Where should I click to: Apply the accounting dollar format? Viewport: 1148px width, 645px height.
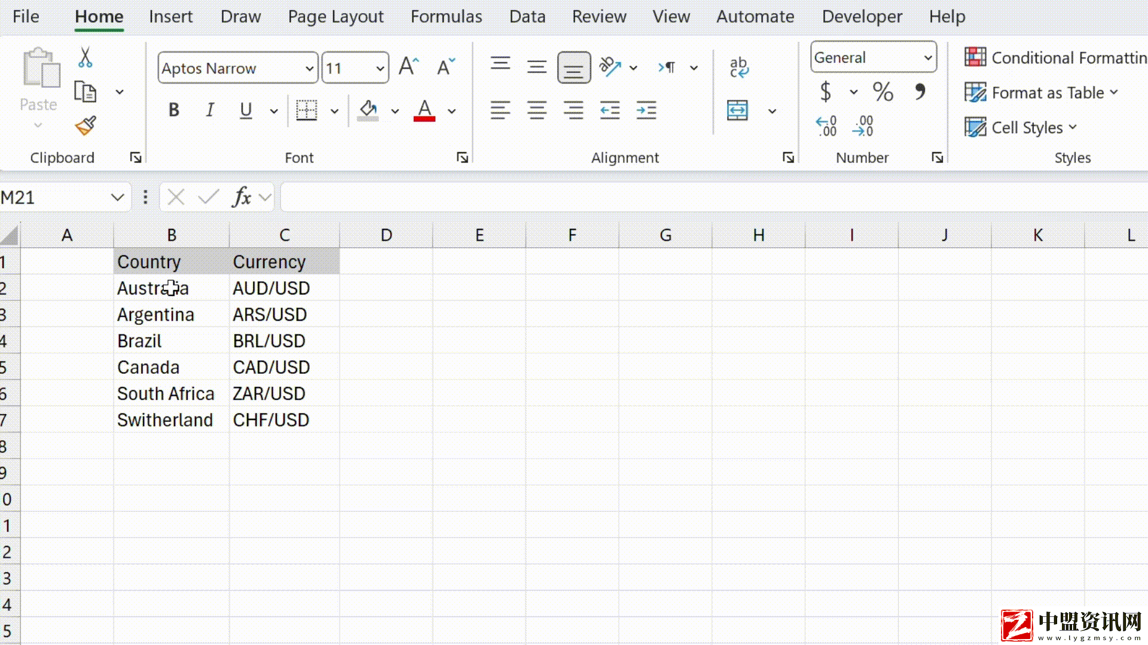[826, 92]
